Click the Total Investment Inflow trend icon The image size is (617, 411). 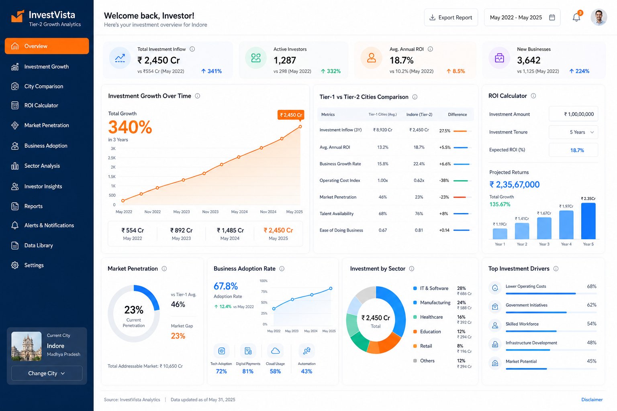pos(120,58)
